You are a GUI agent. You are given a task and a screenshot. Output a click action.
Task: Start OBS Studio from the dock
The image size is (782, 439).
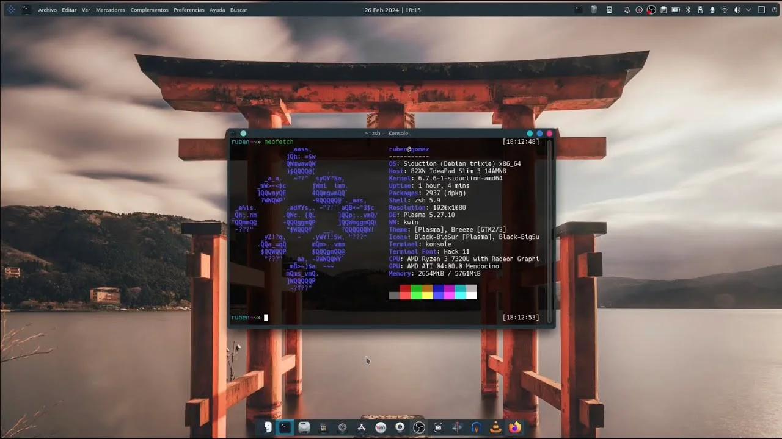418,427
